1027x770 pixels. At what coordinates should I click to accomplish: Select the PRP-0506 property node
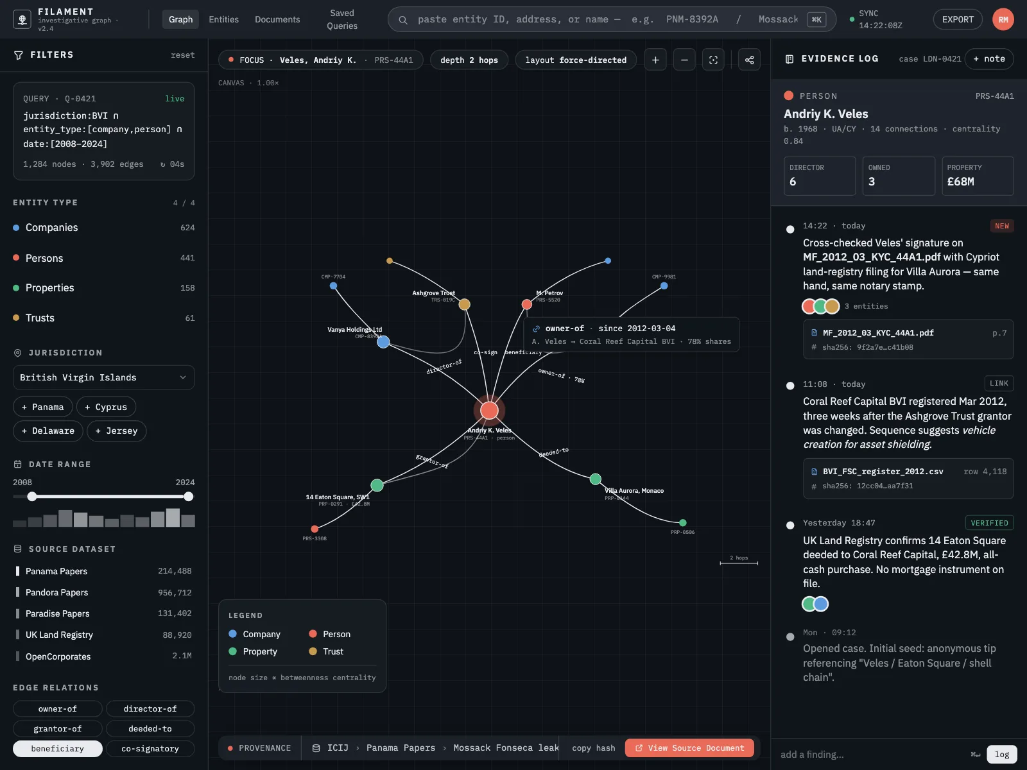[682, 523]
